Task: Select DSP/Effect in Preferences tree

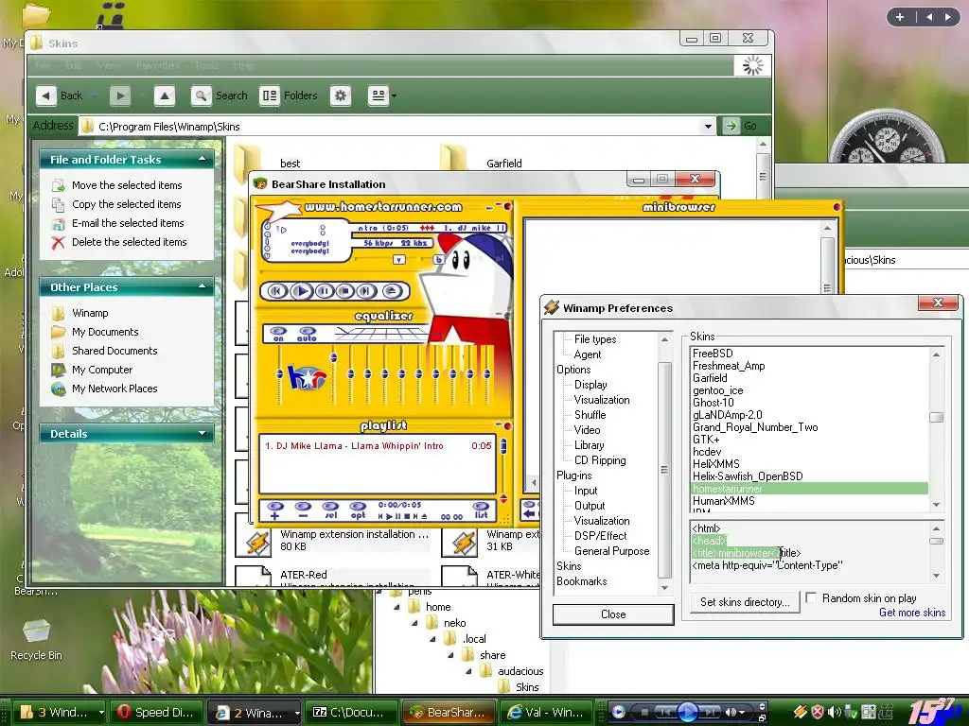Action: pos(600,536)
